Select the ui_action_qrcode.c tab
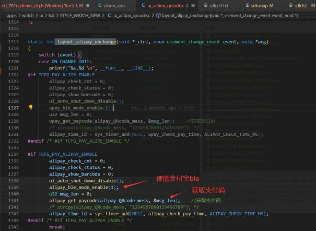 (x=165, y=6)
